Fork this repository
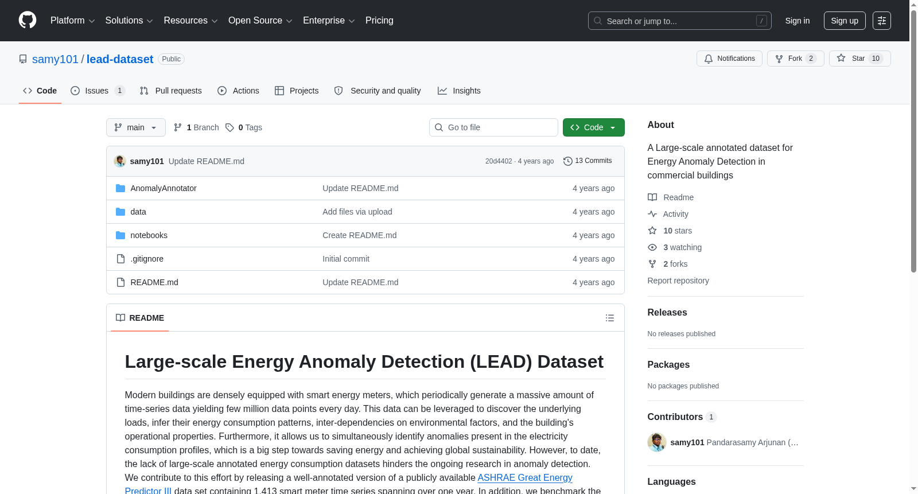This screenshot has height=494, width=918. [x=796, y=59]
